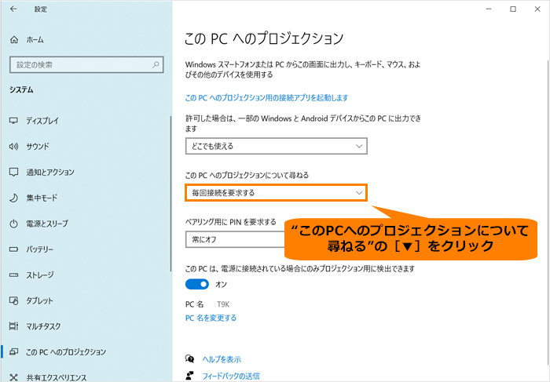Click the page title この PC へのプロジェクション
The height and width of the screenshot is (382, 550).
pyautogui.click(x=264, y=38)
